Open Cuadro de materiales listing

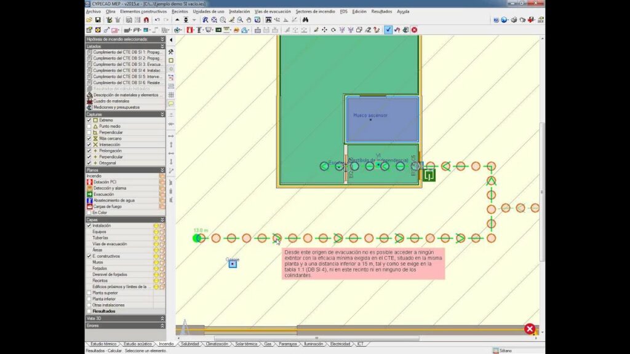point(111,101)
